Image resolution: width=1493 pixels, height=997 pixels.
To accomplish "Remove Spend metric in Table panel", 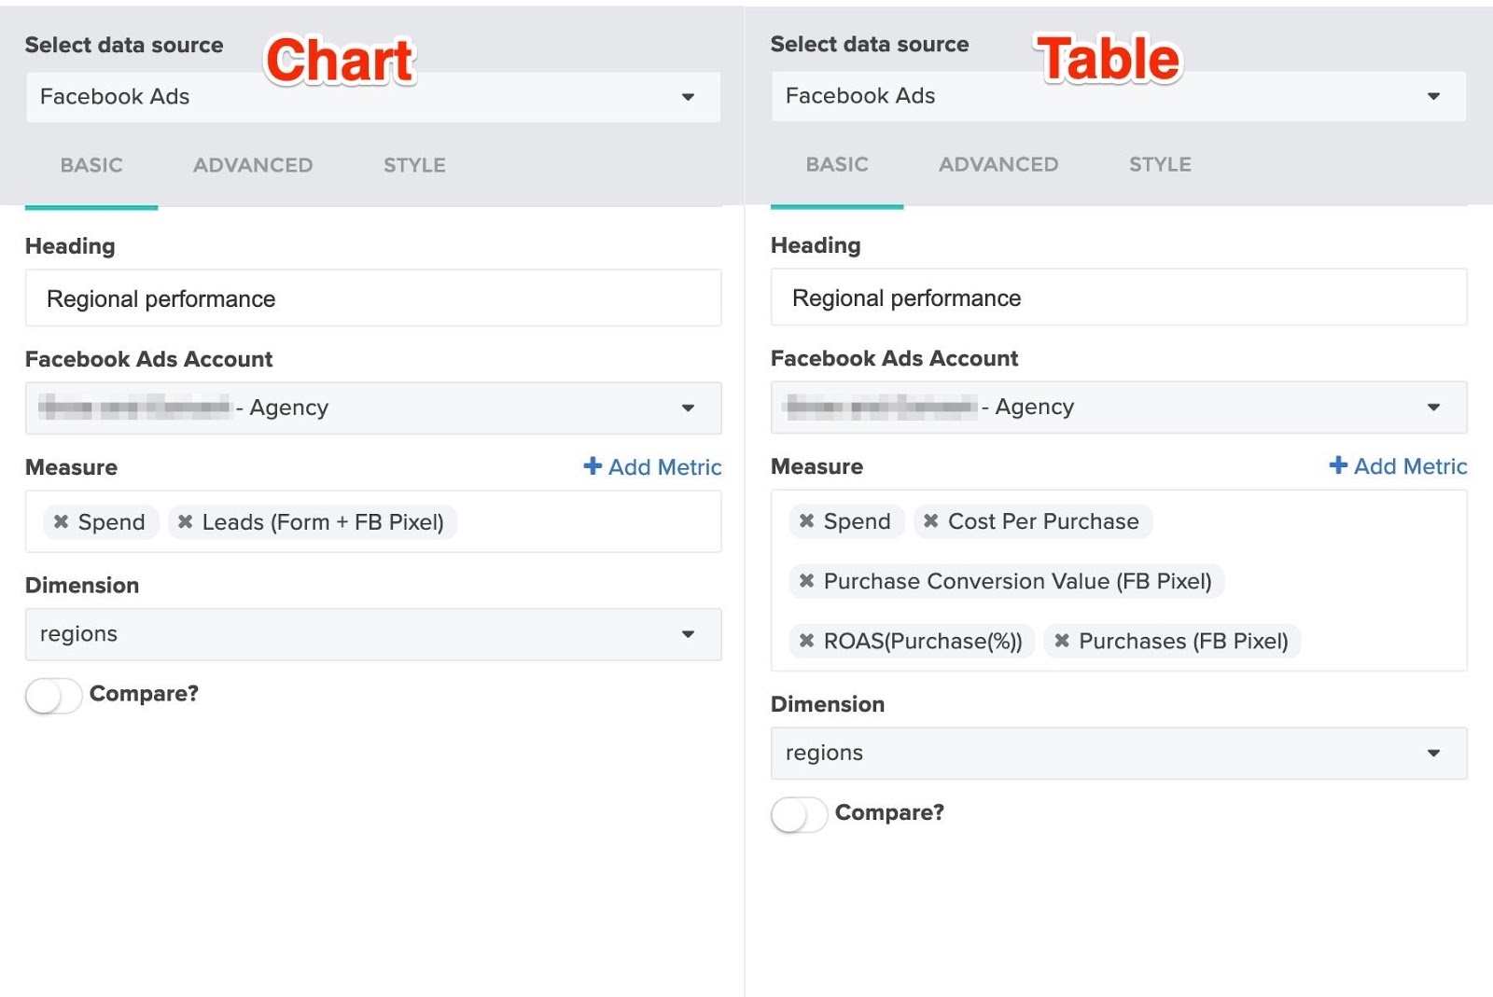I will click(x=806, y=520).
